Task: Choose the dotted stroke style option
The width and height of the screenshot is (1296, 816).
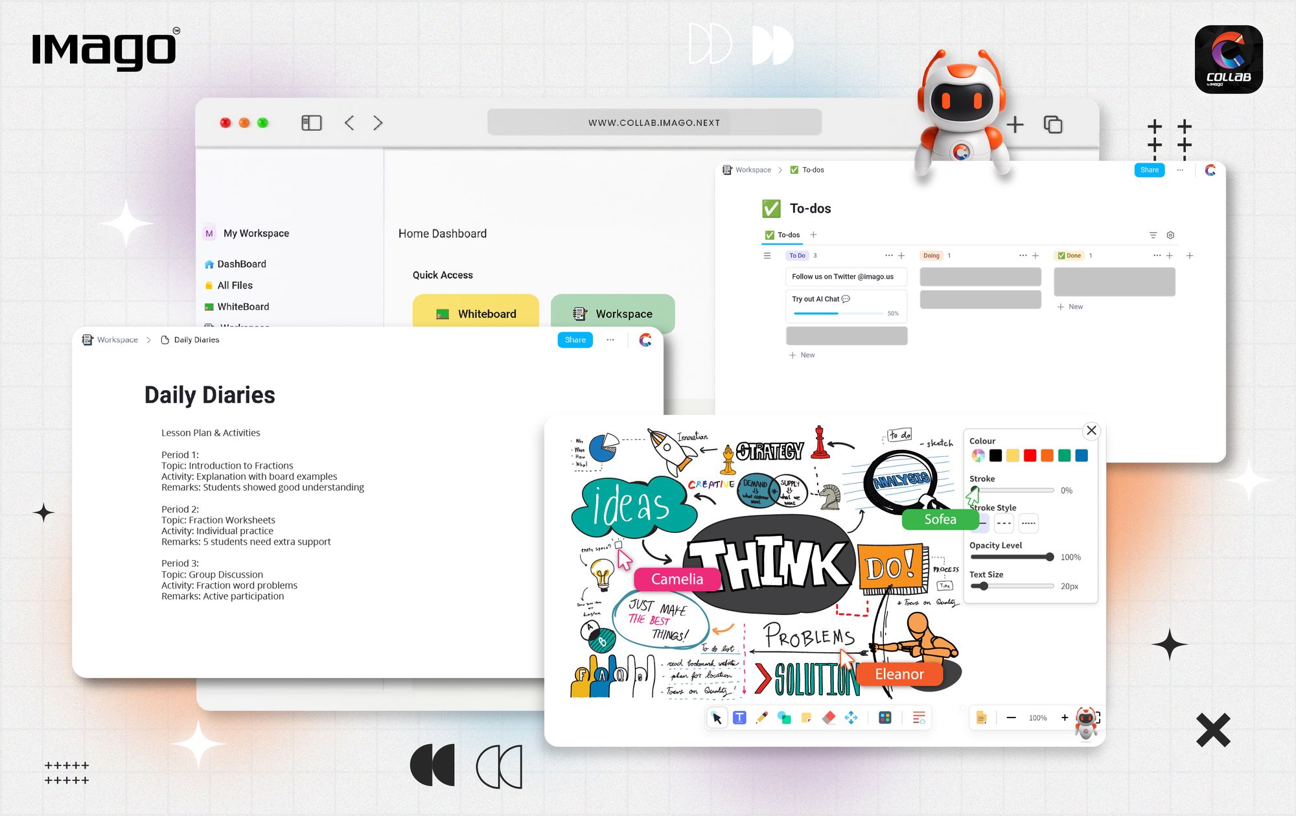Action: pos(1028,523)
